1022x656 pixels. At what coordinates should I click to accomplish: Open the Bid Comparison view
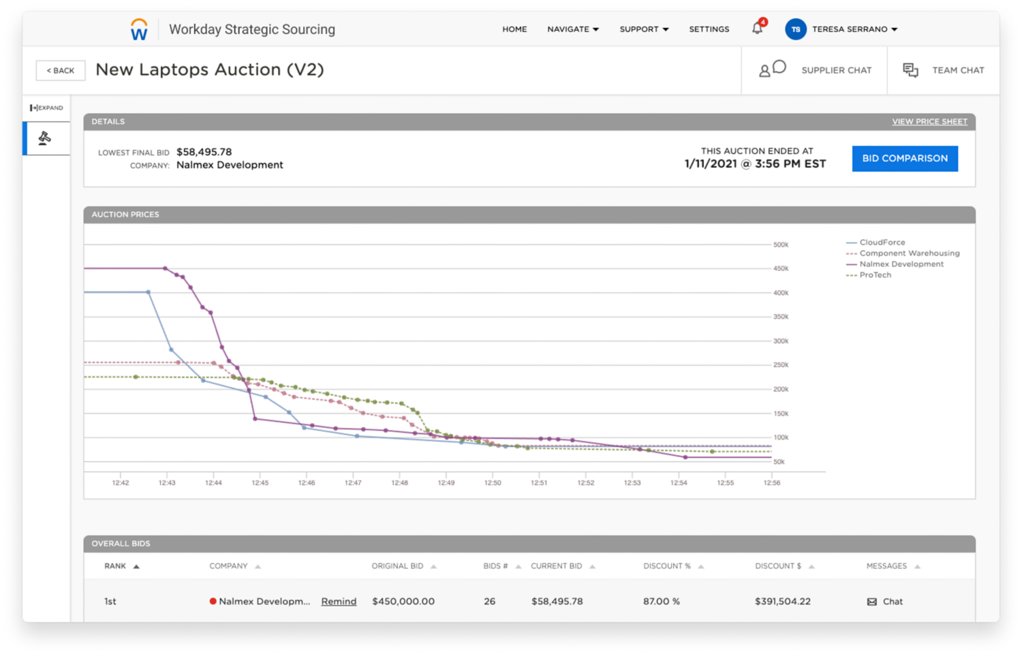click(905, 158)
